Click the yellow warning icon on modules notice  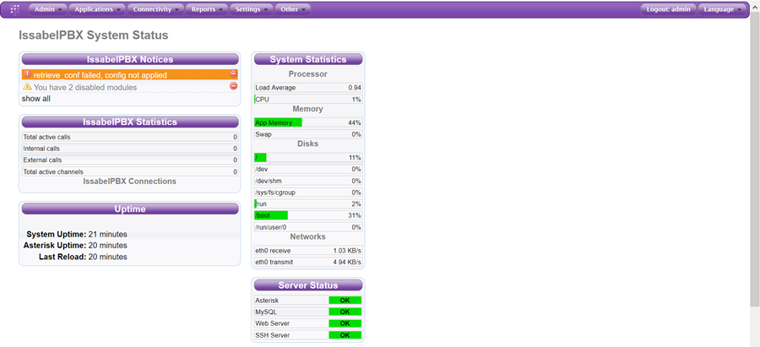tap(27, 86)
